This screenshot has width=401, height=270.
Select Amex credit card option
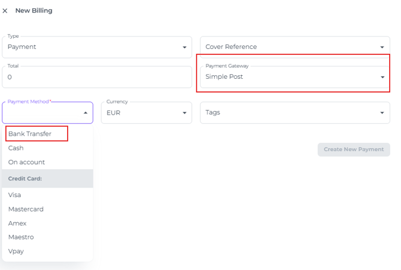pyautogui.click(x=17, y=223)
